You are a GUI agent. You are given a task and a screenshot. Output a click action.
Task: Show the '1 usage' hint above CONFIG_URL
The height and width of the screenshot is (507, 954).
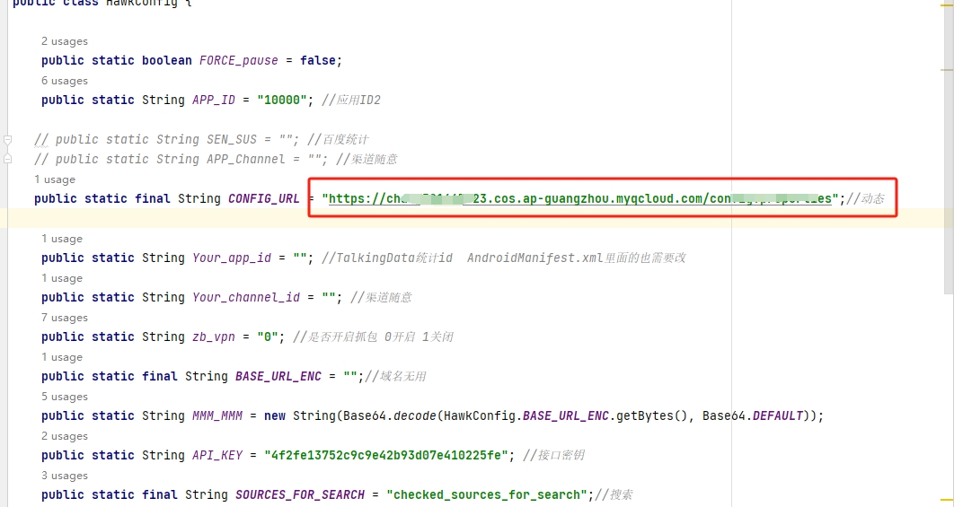click(55, 179)
